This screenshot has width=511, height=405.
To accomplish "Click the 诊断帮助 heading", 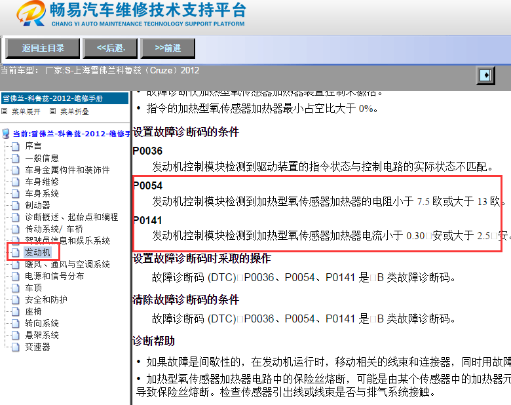I will tap(154, 341).
